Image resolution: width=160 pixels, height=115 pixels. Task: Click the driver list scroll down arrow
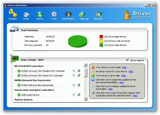pyautogui.click(x=86, y=99)
